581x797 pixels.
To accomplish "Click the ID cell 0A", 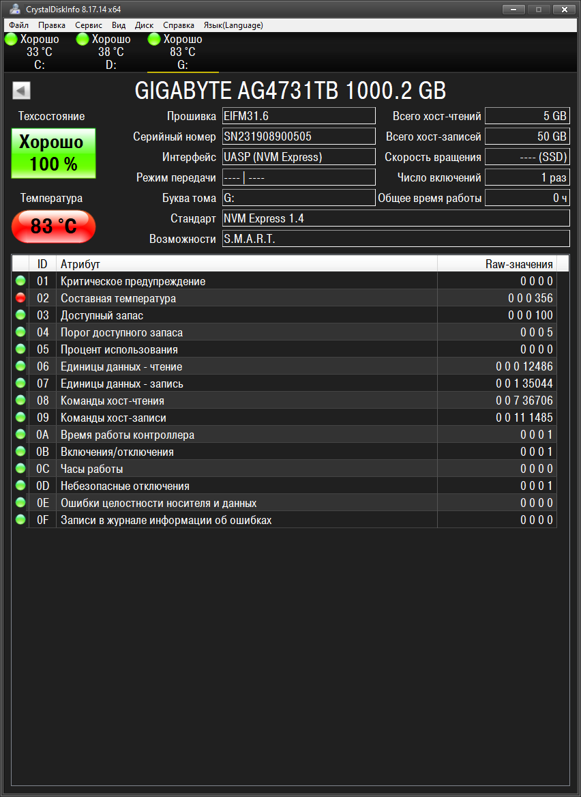I will (x=43, y=435).
